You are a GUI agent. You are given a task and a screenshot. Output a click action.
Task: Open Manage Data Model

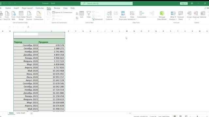pyautogui.click(x=162, y=16)
